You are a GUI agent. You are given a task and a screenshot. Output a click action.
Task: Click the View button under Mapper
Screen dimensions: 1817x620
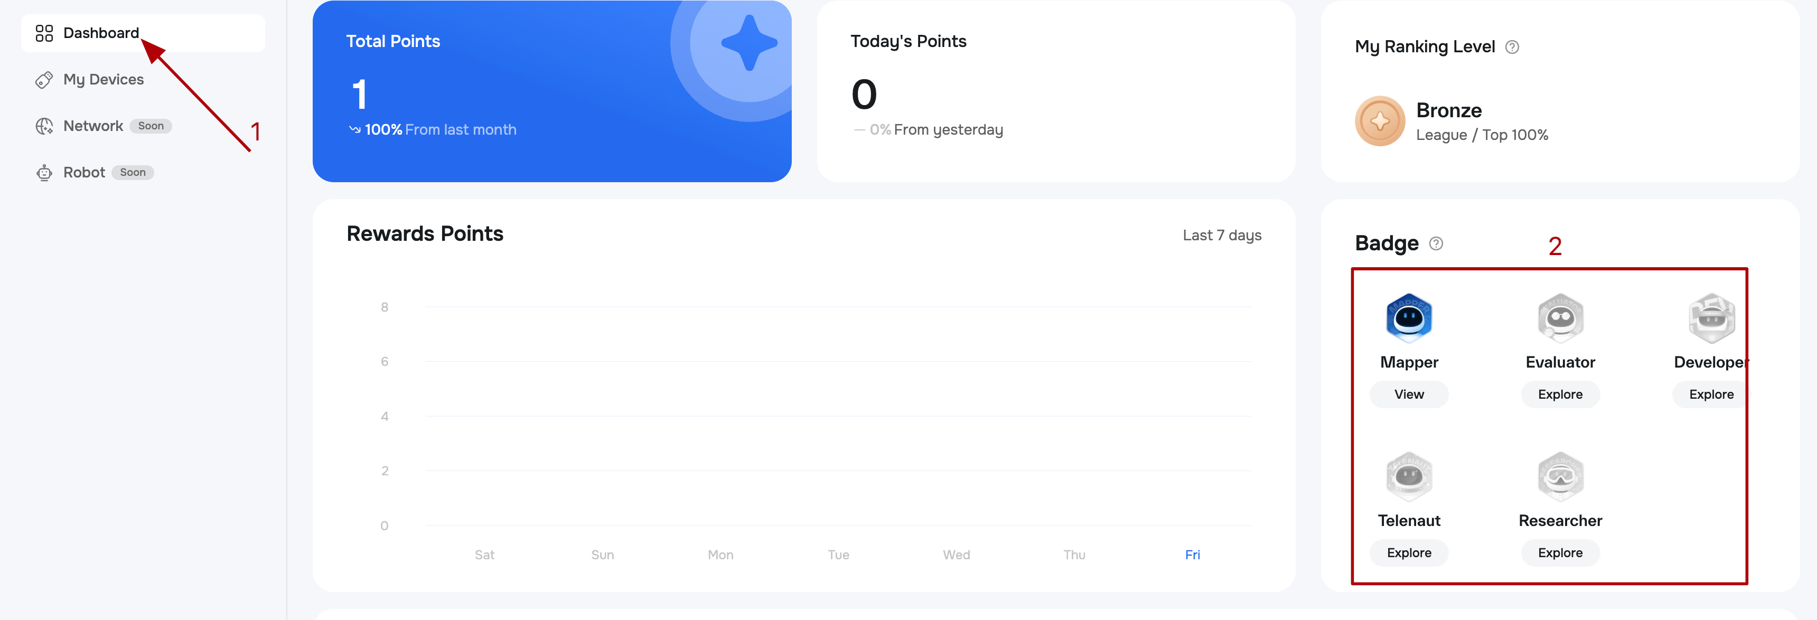(1409, 394)
